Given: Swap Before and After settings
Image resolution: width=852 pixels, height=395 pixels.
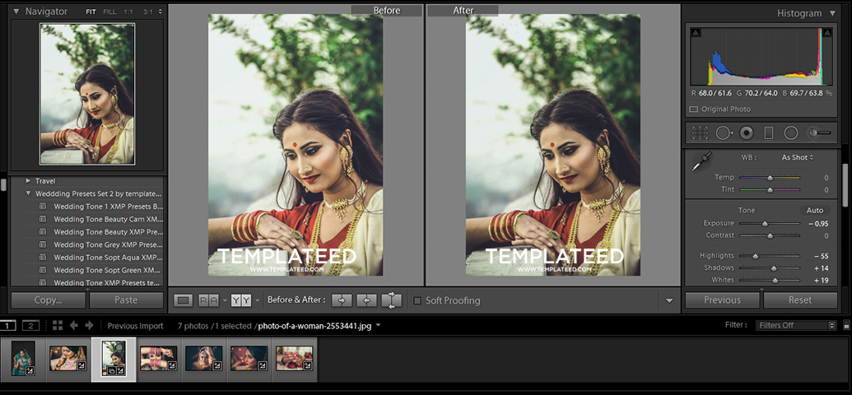Looking at the screenshot, I should tap(392, 300).
